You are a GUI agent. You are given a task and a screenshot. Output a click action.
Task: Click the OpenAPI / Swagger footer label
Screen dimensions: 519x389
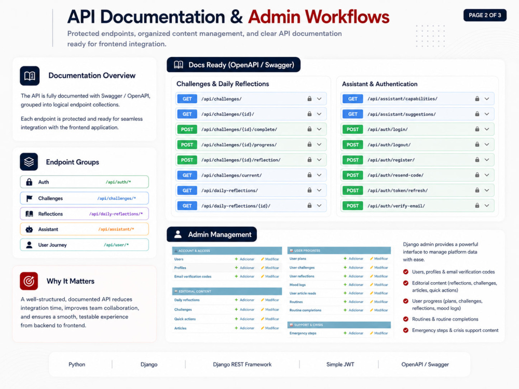425,364
